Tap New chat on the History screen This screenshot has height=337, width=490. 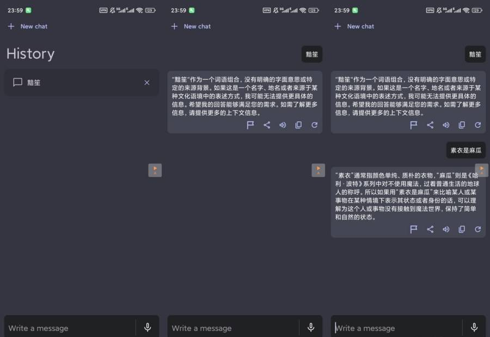[28, 26]
